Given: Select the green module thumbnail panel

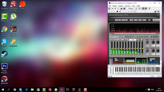Looking at the screenshot, I should click(141, 61).
